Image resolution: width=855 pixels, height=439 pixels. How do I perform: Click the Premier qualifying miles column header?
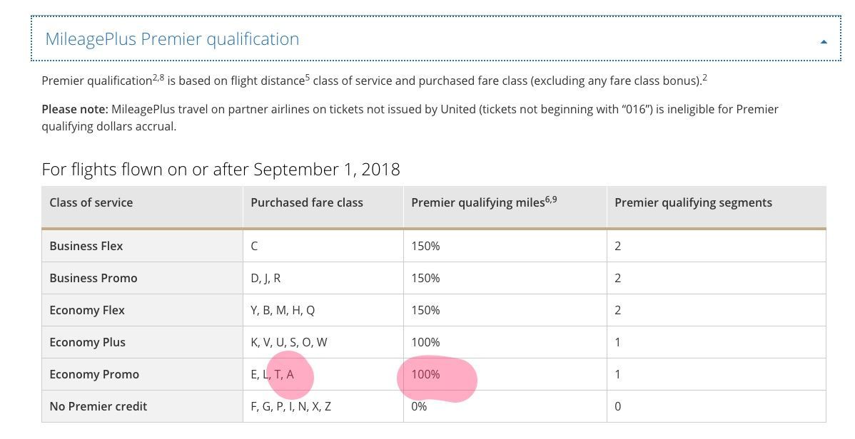478,202
